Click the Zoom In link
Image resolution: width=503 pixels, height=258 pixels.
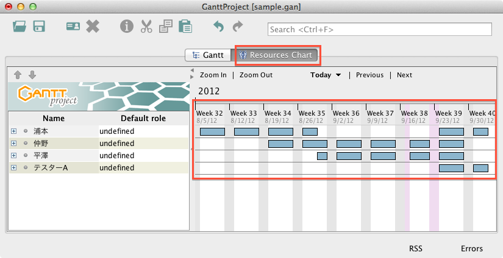click(x=213, y=75)
